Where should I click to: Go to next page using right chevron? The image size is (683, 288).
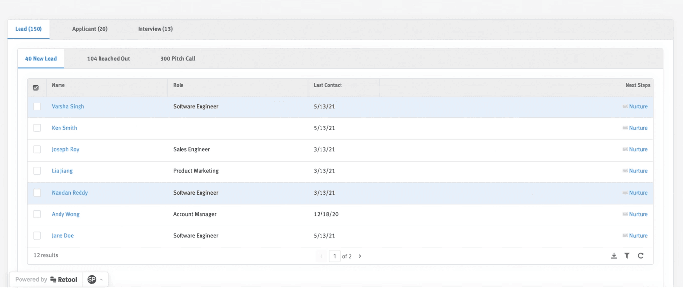tap(360, 256)
